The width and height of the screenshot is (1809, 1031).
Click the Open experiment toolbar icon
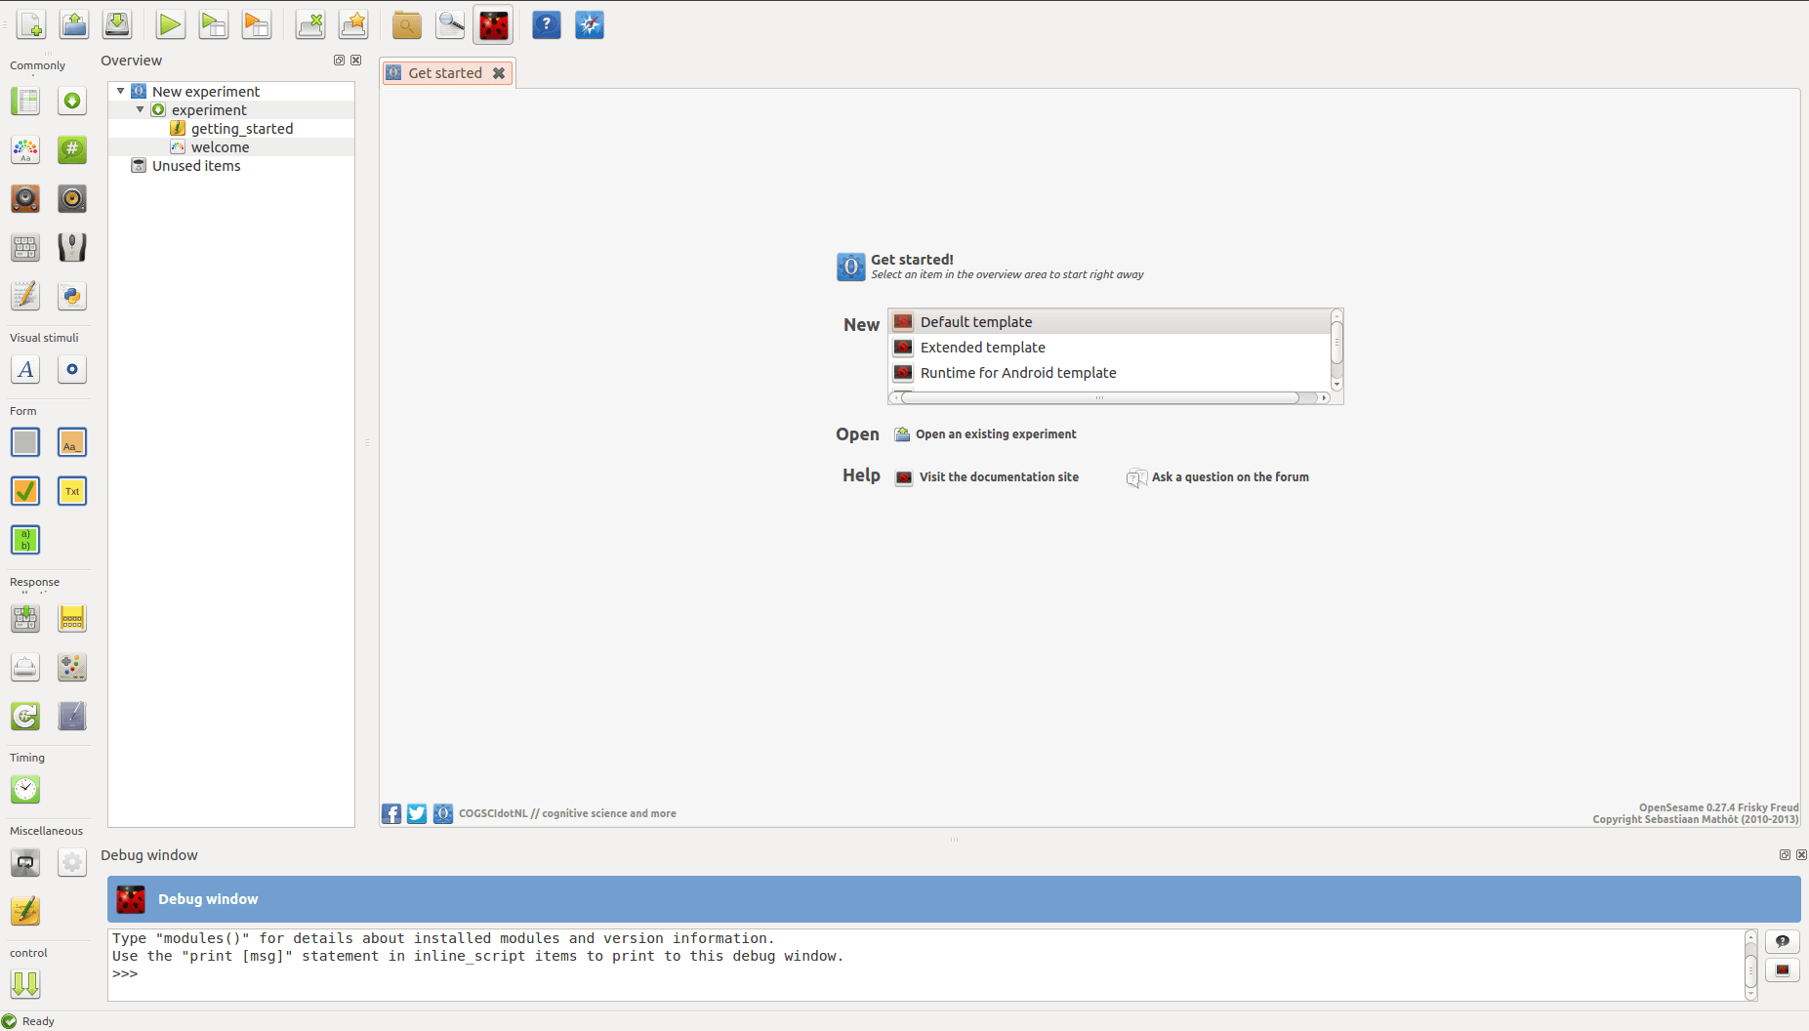click(x=74, y=24)
